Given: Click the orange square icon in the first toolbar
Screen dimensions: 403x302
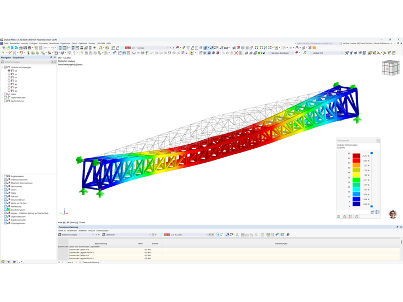Looking at the screenshot, I should point(314,48).
